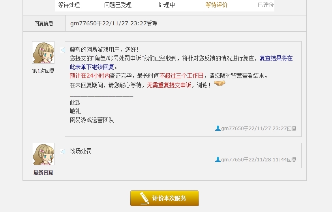Select the 等待处理 status step
The image size is (332, 212).
click(69, 5)
